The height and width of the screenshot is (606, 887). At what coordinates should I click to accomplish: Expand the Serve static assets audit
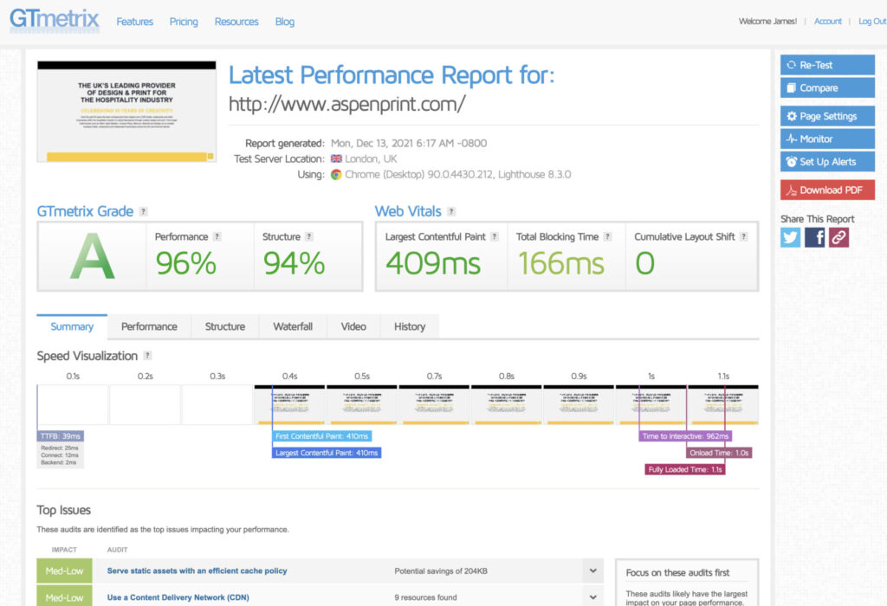(593, 570)
